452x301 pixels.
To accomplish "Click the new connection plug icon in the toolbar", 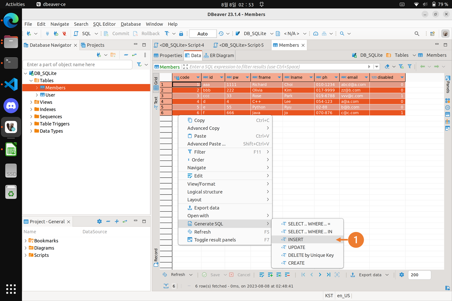I will [29, 33].
